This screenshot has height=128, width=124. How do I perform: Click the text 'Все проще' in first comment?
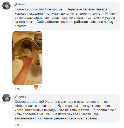(x=54, y=9)
